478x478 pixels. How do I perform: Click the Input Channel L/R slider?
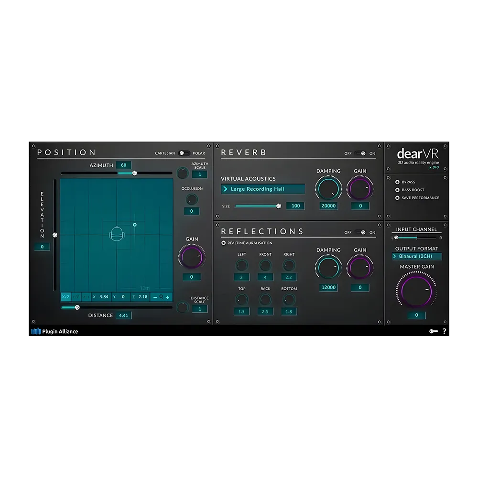416,238
